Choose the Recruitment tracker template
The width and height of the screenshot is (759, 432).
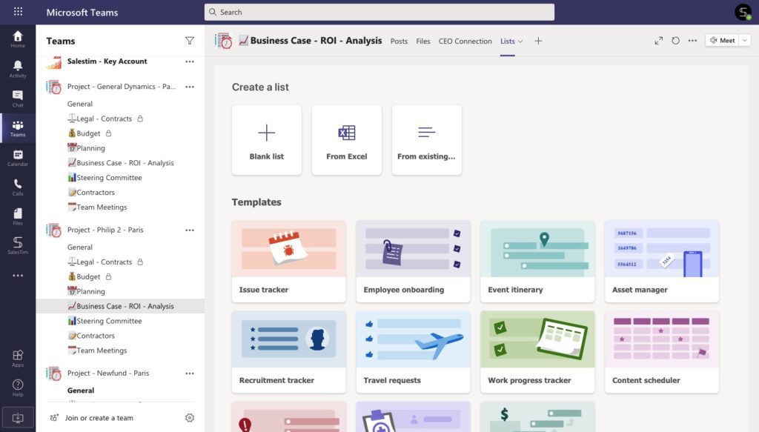click(288, 352)
